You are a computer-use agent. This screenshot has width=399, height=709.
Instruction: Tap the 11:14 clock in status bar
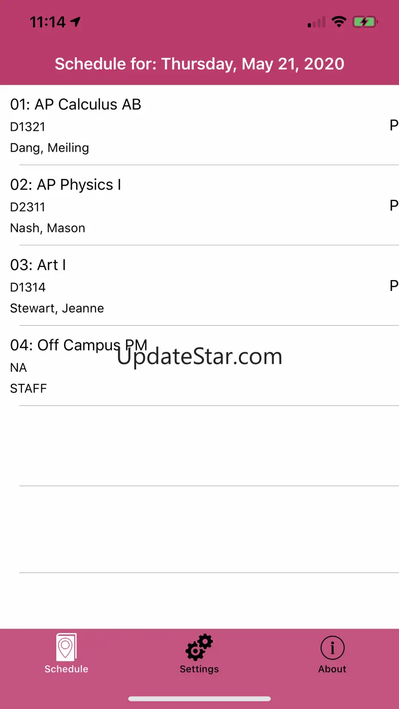click(x=47, y=22)
